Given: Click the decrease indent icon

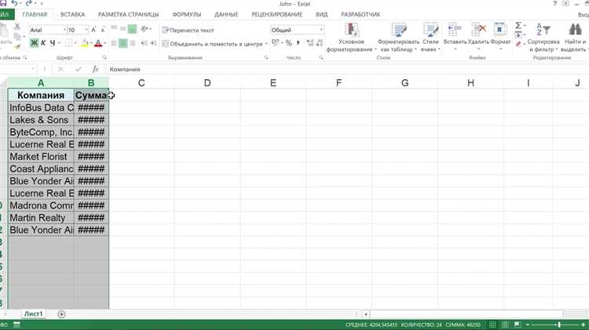Looking at the screenshot, I should pyautogui.click(x=145, y=43).
